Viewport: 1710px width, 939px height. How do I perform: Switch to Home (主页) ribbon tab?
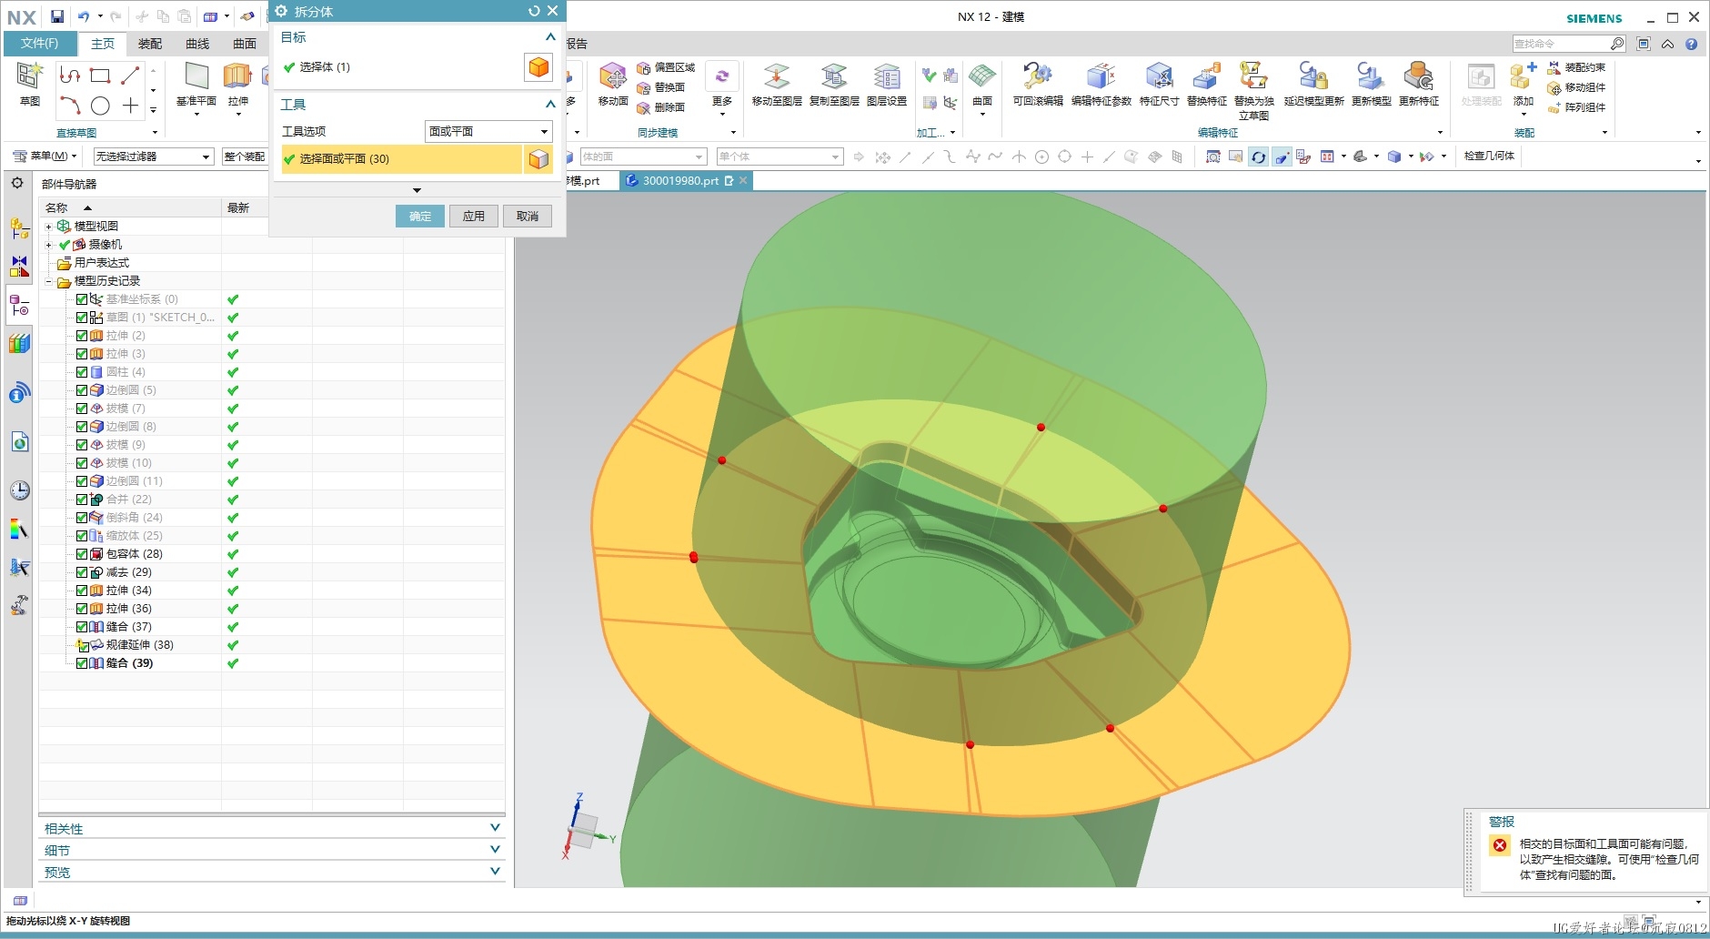click(x=103, y=44)
